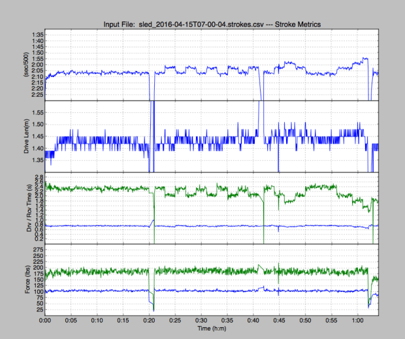Click the 1.55 tick on Drive Len axis
The height and width of the screenshot is (339, 405).
(x=37, y=112)
